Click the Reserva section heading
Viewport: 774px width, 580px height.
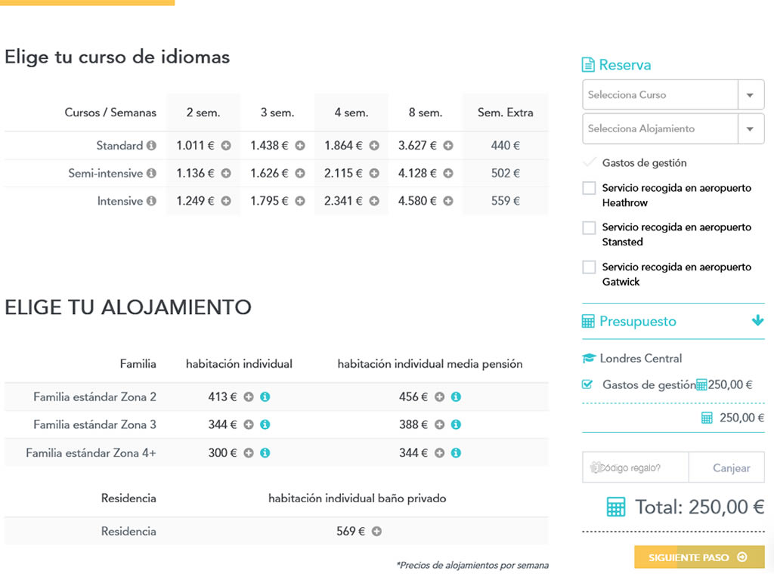[x=624, y=65]
